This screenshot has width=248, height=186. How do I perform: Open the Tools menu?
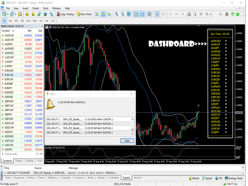(46, 9)
